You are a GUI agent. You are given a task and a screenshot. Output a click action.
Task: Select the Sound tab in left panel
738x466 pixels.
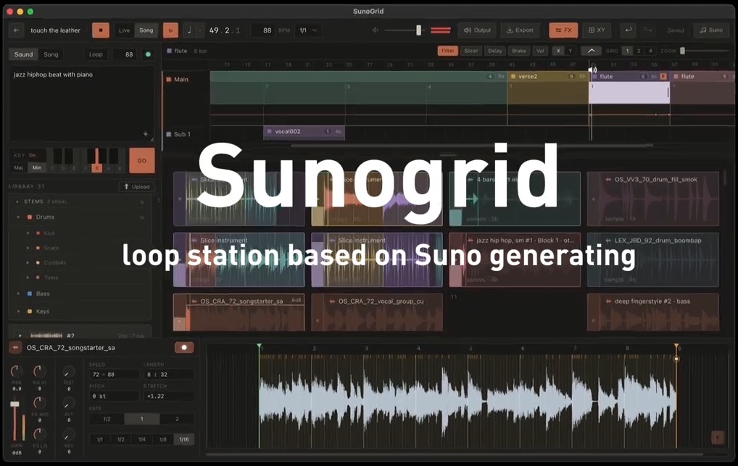pyautogui.click(x=23, y=54)
